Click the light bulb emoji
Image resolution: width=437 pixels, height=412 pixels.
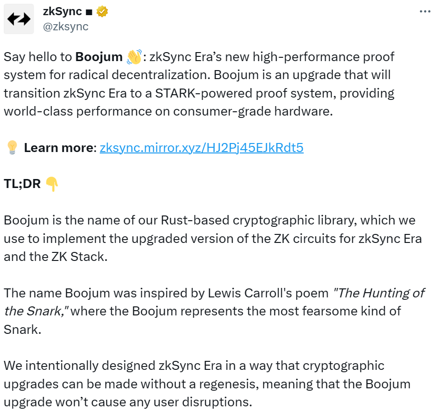(12, 148)
